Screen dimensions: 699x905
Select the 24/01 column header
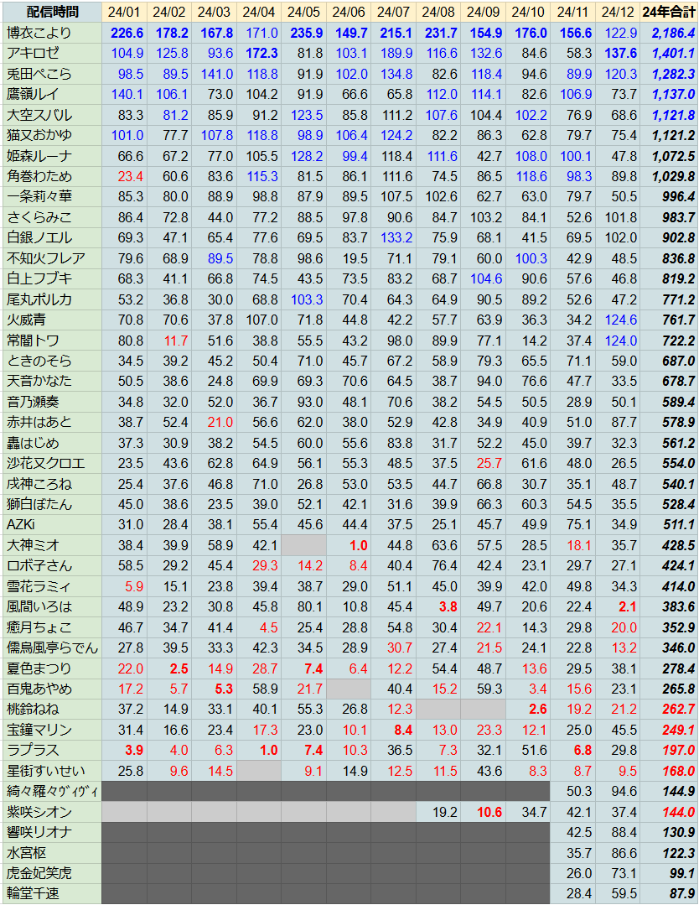124,12
